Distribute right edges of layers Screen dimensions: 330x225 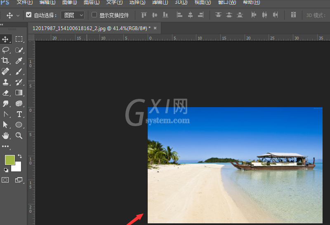coord(275,15)
